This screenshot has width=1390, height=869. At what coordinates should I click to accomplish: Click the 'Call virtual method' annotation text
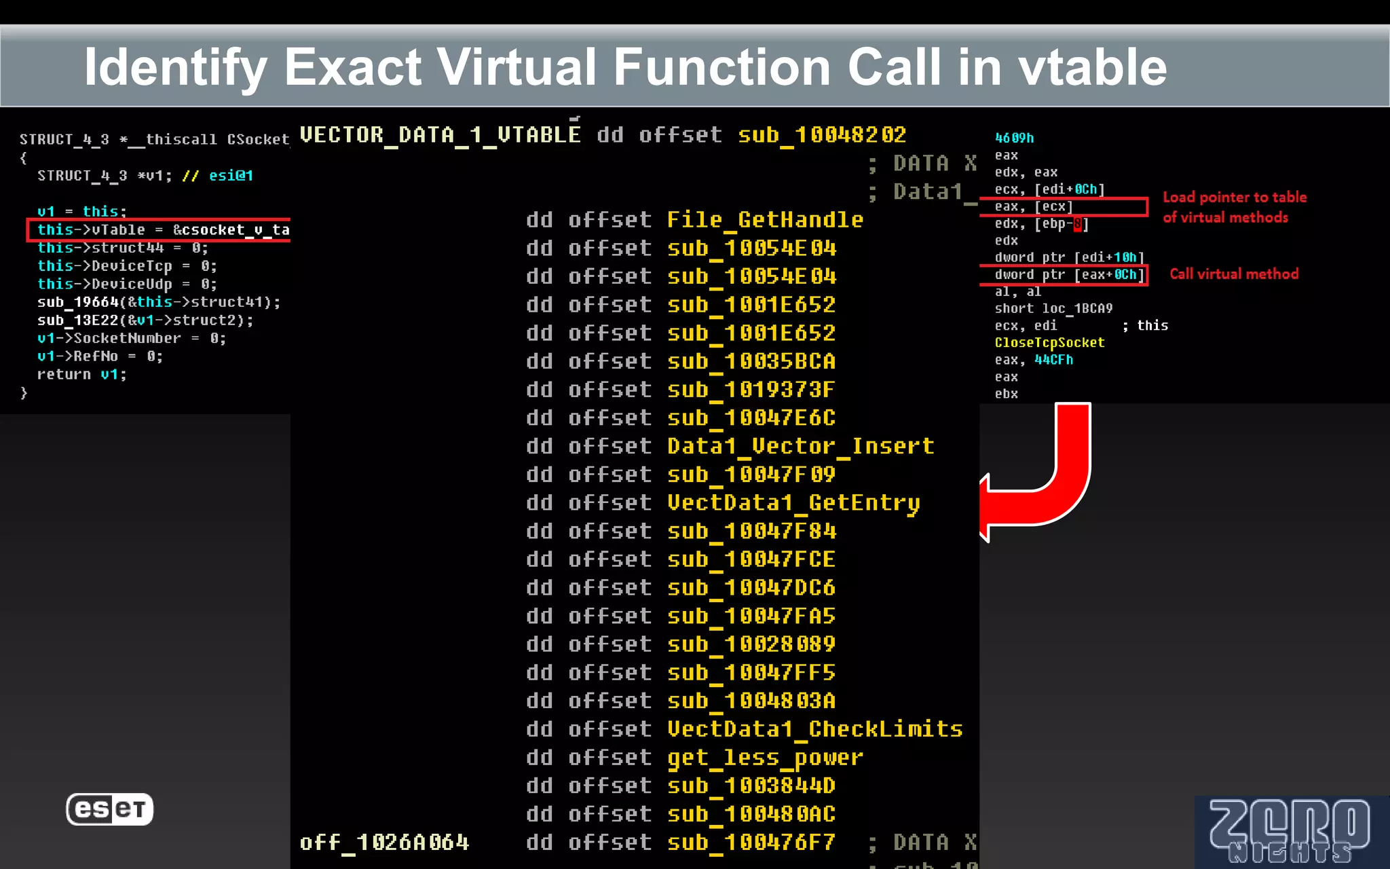[1234, 274]
